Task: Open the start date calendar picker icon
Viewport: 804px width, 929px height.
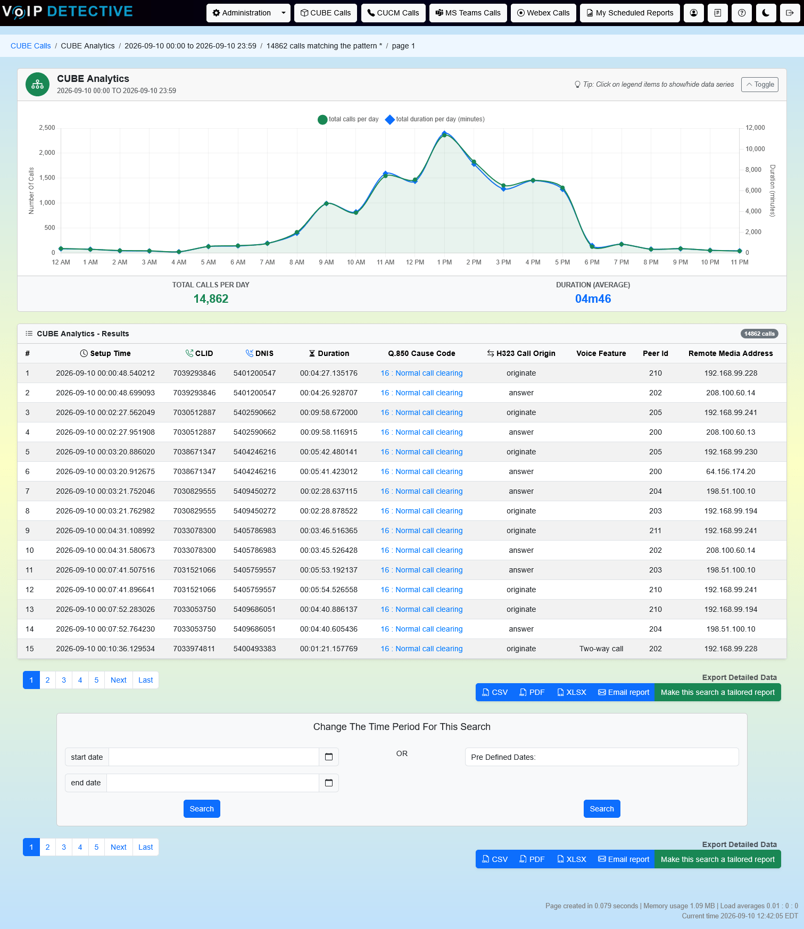Action: [329, 757]
